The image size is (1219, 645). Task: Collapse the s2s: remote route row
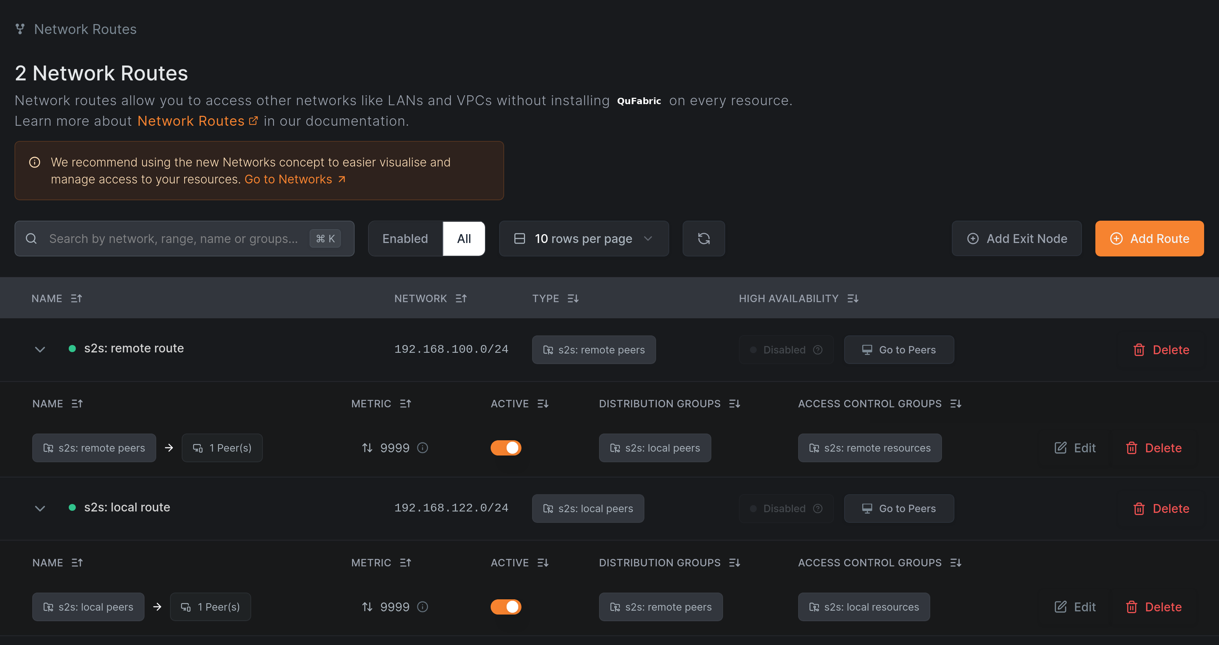point(40,350)
